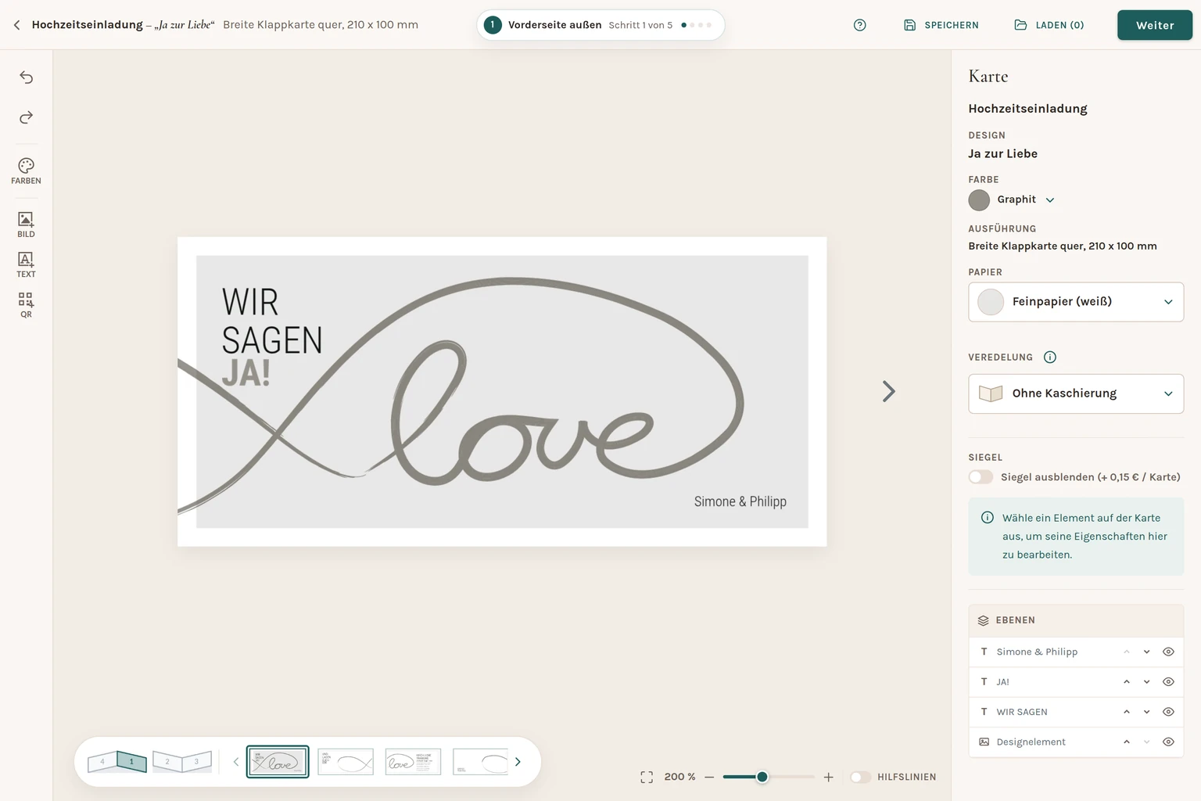Viewport: 1201px width, 801px height.
Task: Add a QR code element
Action: point(26,305)
